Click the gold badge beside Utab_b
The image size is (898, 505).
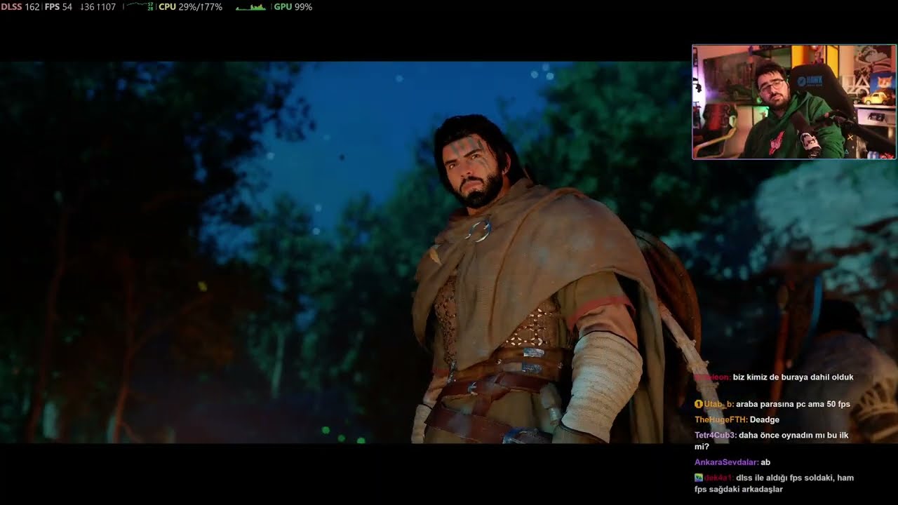(x=699, y=404)
